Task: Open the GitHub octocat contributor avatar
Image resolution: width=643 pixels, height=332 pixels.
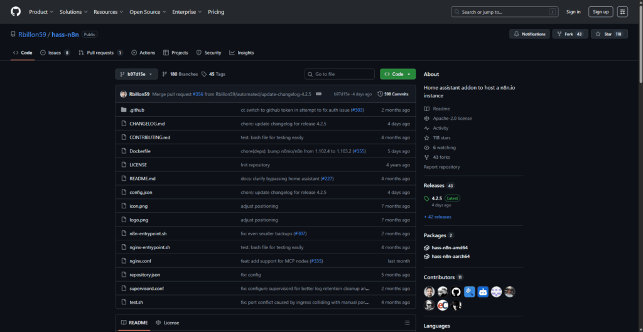Action: 456,292
